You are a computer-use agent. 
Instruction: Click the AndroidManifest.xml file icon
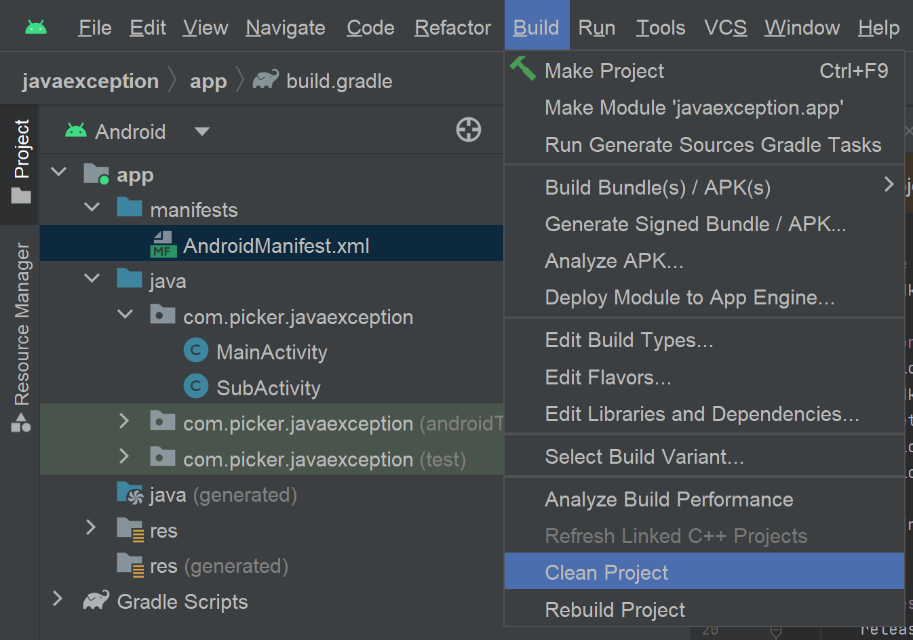point(163,245)
